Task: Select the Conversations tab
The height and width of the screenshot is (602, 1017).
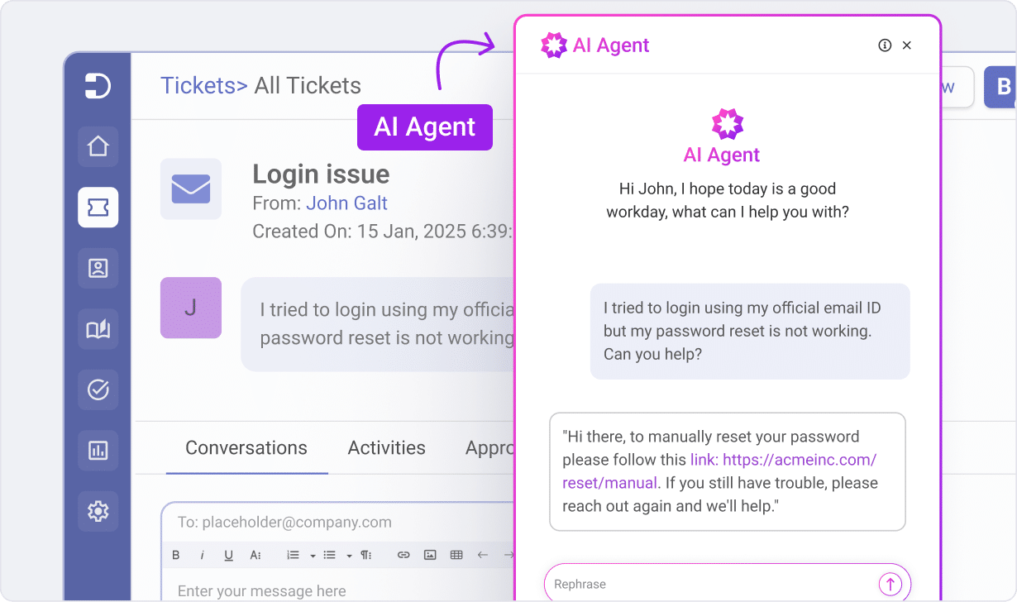Action: (x=245, y=447)
